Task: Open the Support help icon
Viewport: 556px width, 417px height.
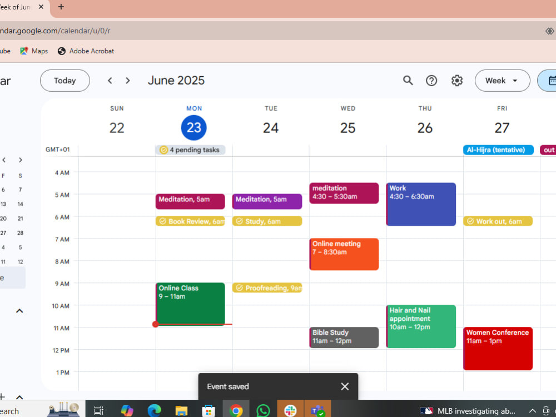Action: click(431, 81)
